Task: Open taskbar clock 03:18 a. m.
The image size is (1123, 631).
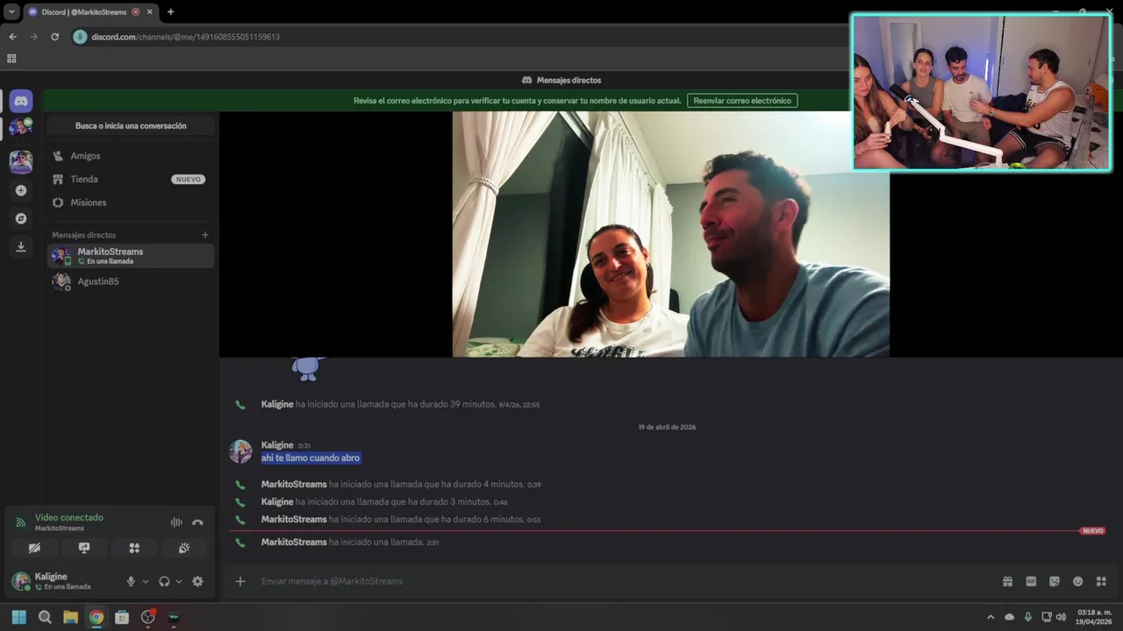Action: (x=1095, y=617)
